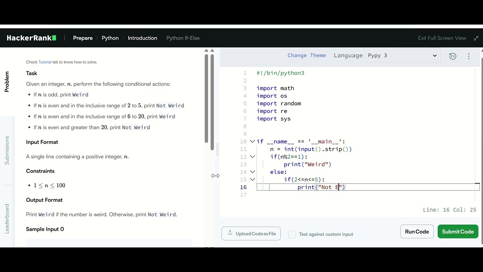Image resolution: width=483 pixels, height=272 pixels.
Task: Open the Language Pypy 3 dropdown
Action: [402, 56]
